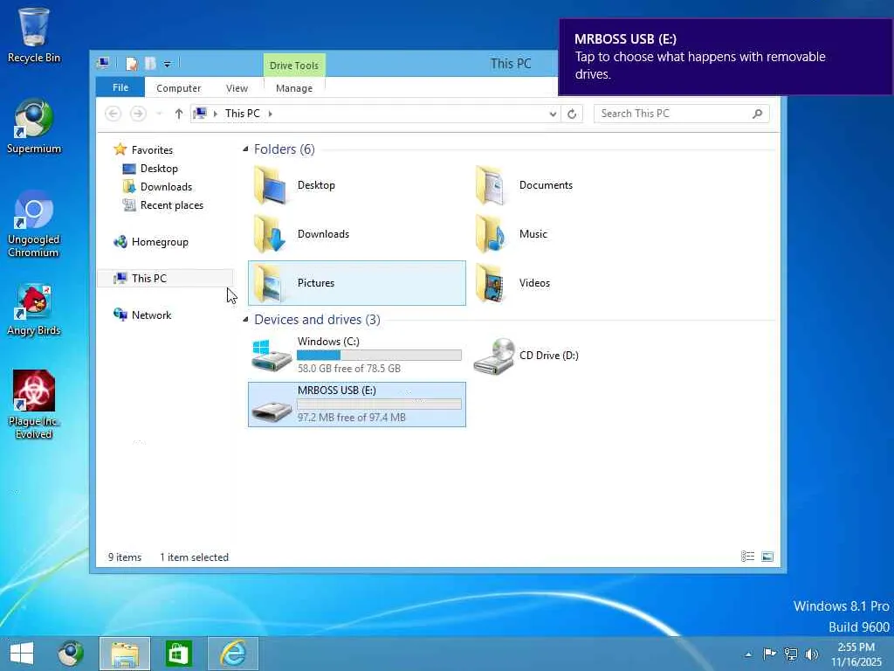
Task: Select Homegroup in navigation pane
Action: pyautogui.click(x=160, y=242)
